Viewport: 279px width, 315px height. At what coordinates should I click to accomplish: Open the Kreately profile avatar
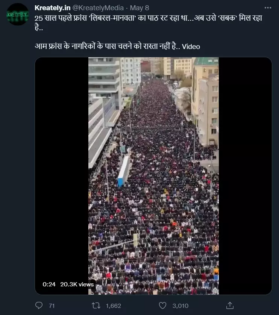[x=18, y=14]
